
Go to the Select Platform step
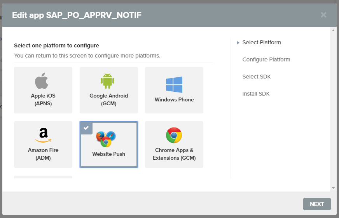tap(261, 43)
